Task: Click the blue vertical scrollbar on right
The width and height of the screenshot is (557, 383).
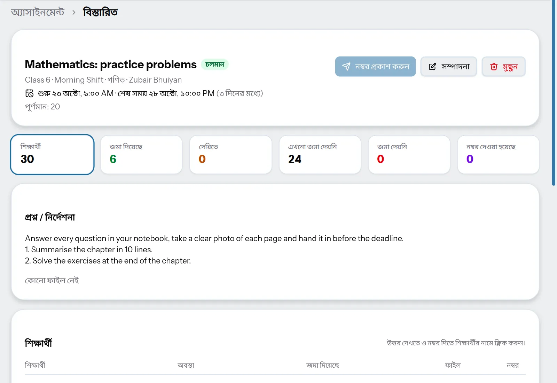Action: [x=554, y=93]
